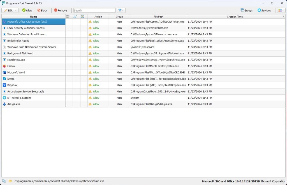Click the open folder icon in status bar

[10, 181]
